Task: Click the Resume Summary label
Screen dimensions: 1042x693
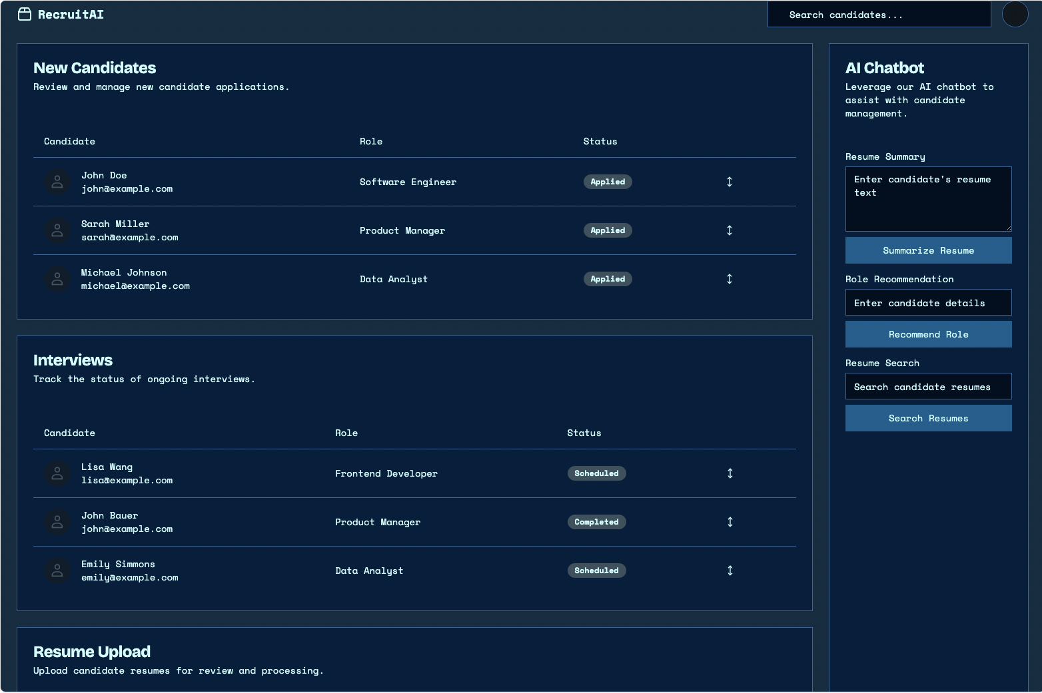Action: point(885,156)
